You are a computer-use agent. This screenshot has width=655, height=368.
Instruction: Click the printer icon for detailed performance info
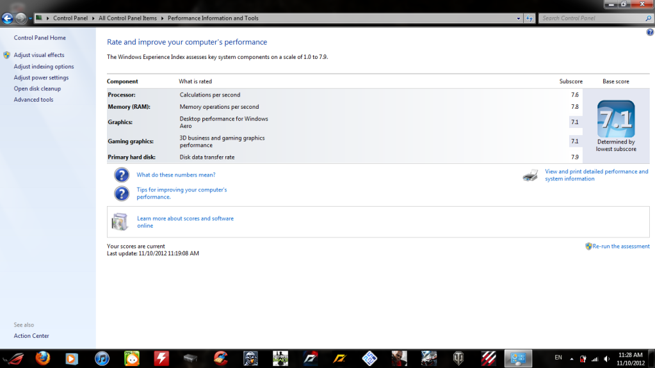pos(530,175)
